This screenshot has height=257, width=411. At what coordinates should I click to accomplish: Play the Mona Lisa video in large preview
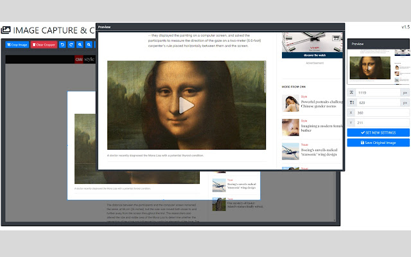186,105
